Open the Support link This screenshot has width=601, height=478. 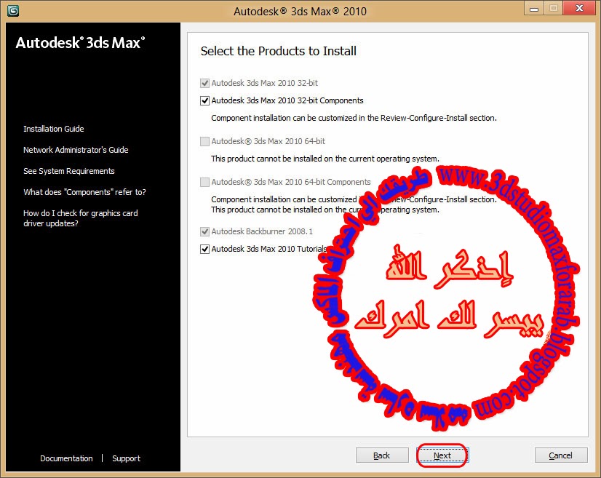126,458
